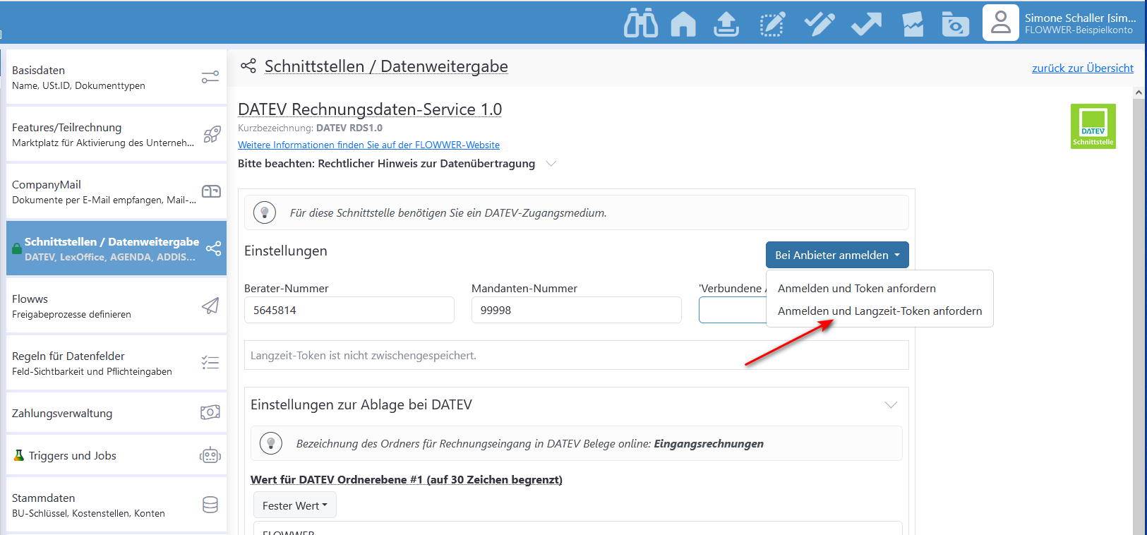Click the double-check pencil icon
Viewport: 1147px width, 535px height.
(819, 24)
